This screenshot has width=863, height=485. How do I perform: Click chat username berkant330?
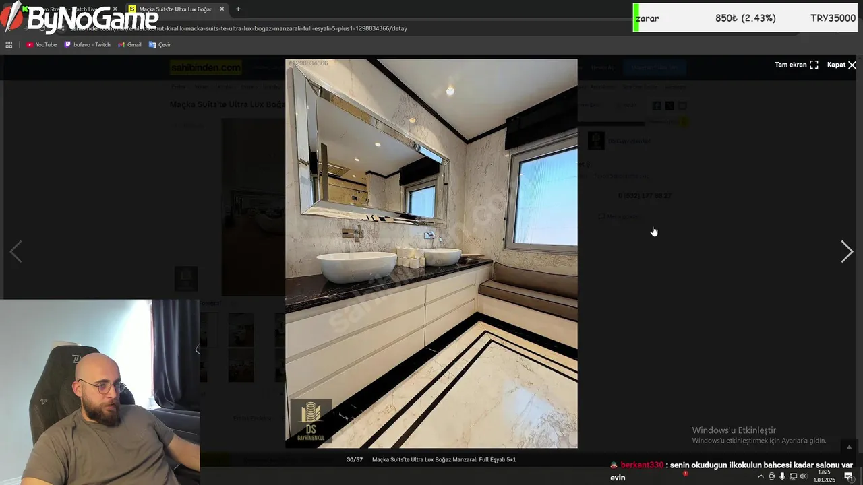coord(642,465)
